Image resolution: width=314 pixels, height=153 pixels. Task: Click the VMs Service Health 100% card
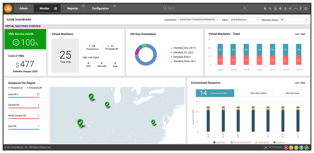pos(25,39)
